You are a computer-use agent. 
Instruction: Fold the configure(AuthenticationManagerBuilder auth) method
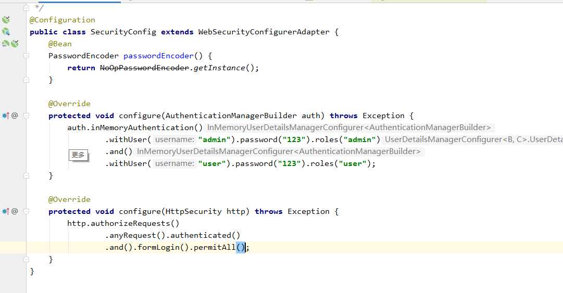[26, 116]
